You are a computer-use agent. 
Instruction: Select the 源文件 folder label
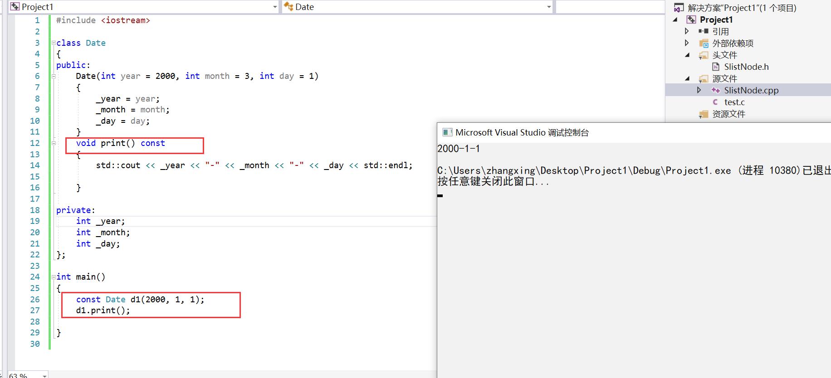pos(724,78)
